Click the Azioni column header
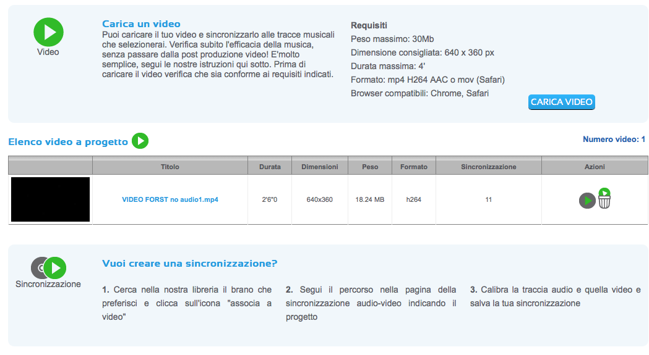The width and height of the screenshot is (649, 355). click(x=595, y=167)
